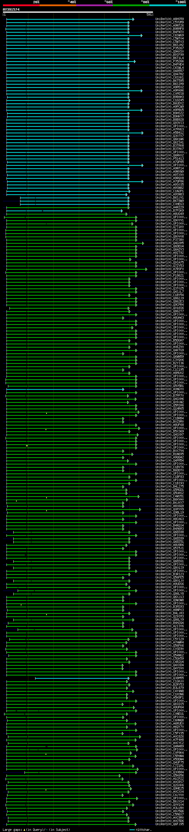Open hit UniRef100_B6JX14

[x=170, y=801]
